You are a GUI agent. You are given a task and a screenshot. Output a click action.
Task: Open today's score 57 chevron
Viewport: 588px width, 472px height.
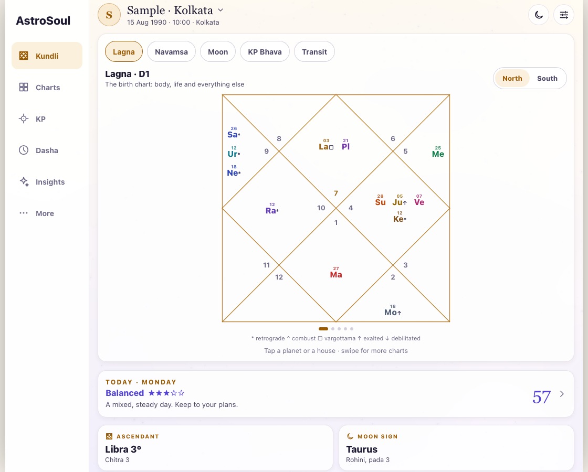[562, 394]
